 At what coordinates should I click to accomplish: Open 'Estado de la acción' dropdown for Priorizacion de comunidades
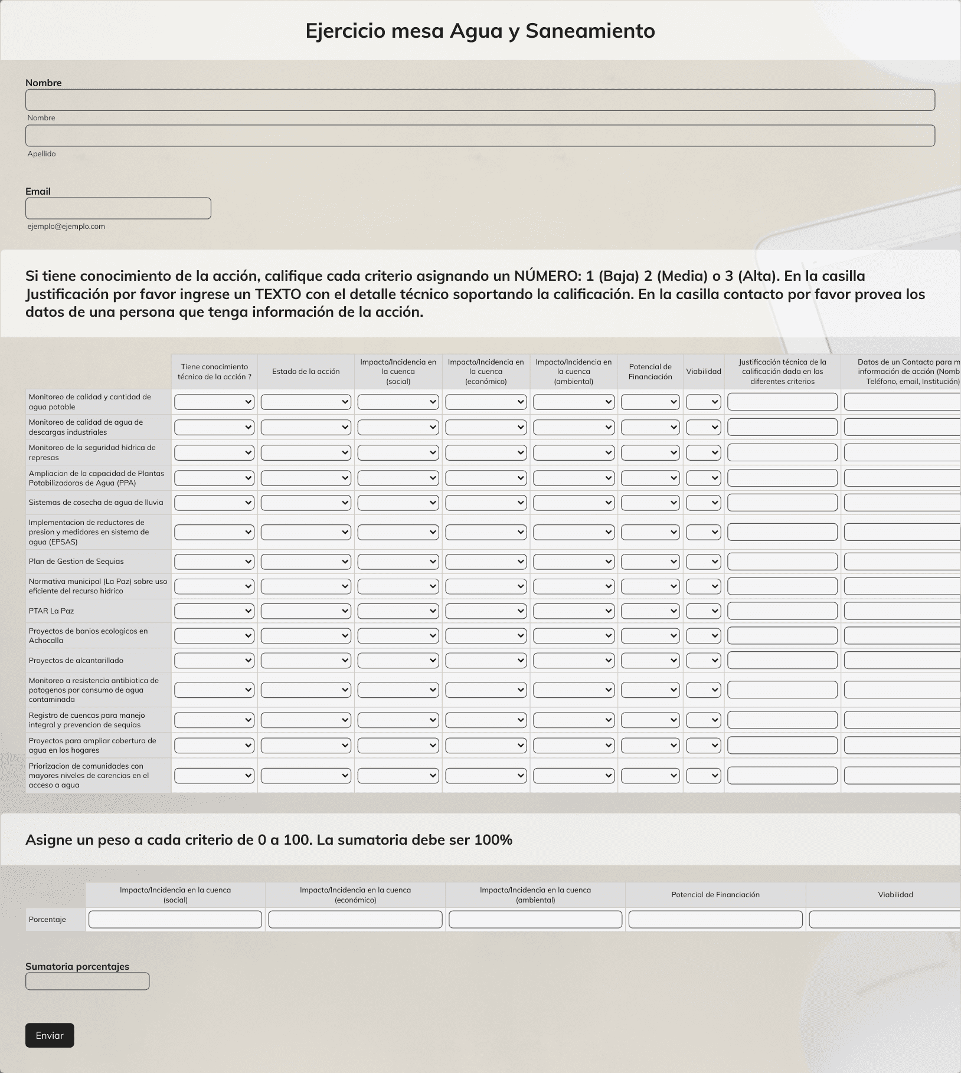[x=306, y=776]
